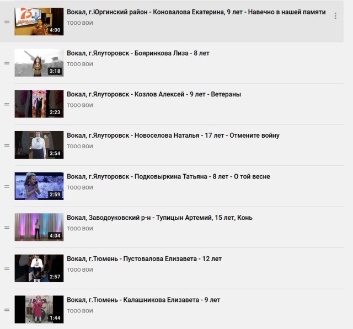
Task: Click drag handle beside Новоселова Наталья video
Action: click(7, 145)
